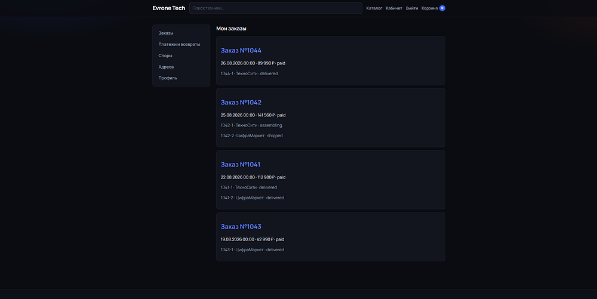
Task: Click the line "26.08.2026 00:00 · 89 990 ₽ · paid"
Action: coord(253,63)
